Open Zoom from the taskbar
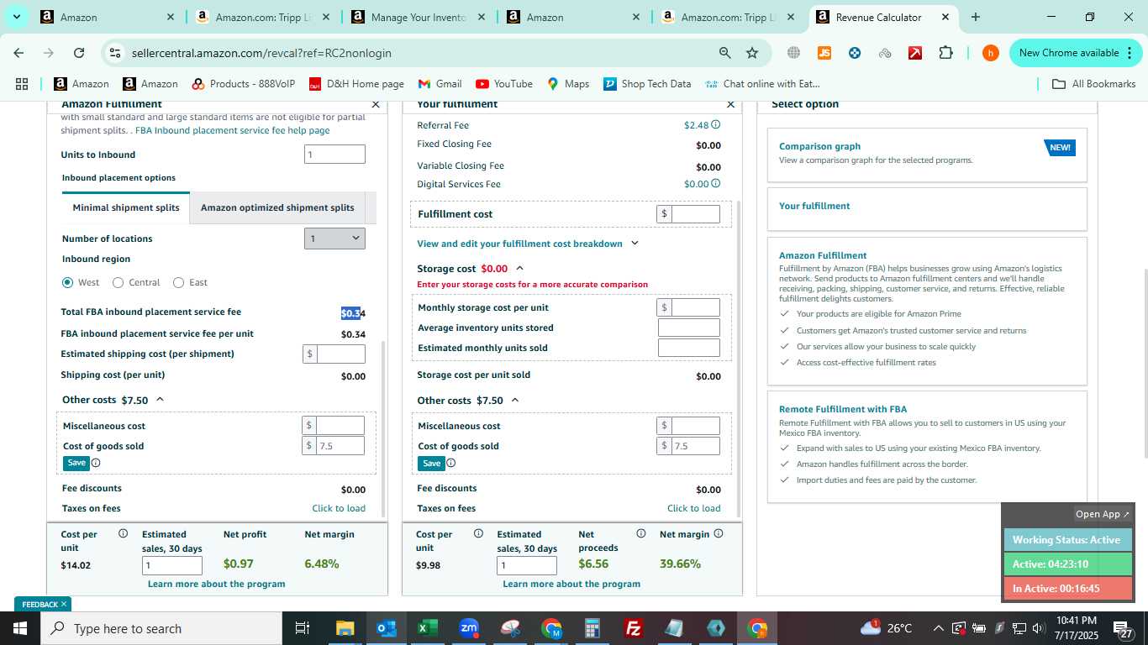The height and width of the screenshot is (645, 1148). coord(469,628)
